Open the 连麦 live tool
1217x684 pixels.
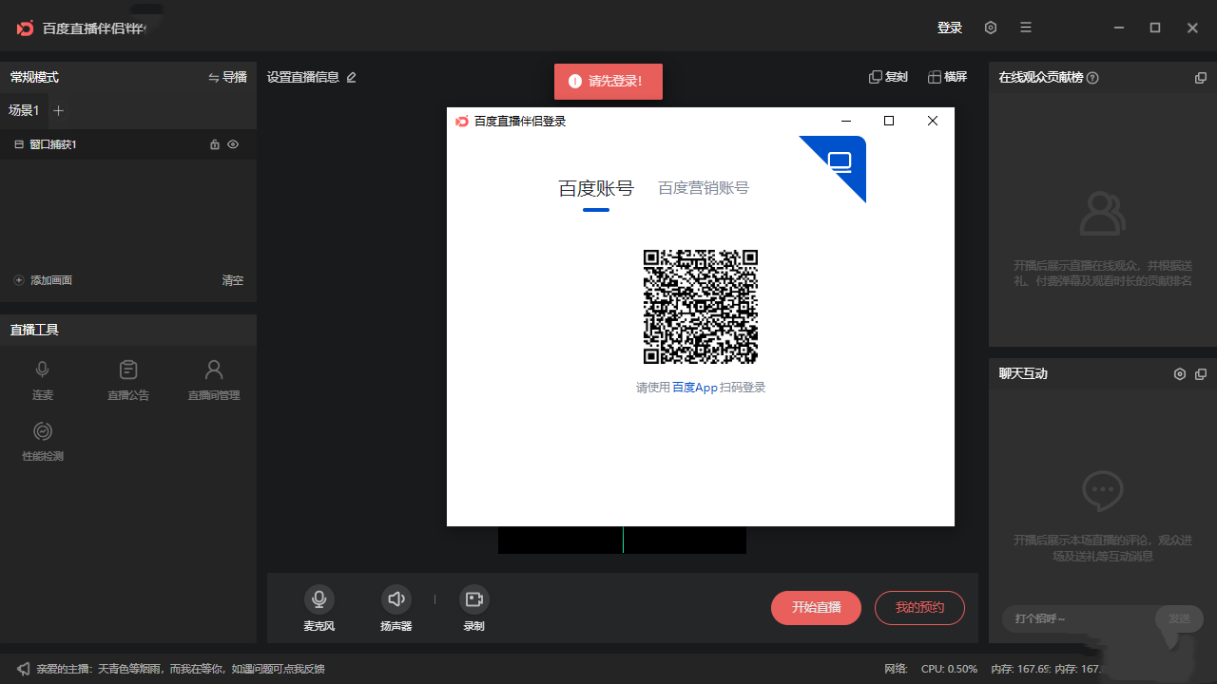pyautogui.click(x=43, y=370)
